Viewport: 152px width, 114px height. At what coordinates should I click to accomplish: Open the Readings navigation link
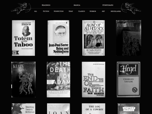click(46, 5)
